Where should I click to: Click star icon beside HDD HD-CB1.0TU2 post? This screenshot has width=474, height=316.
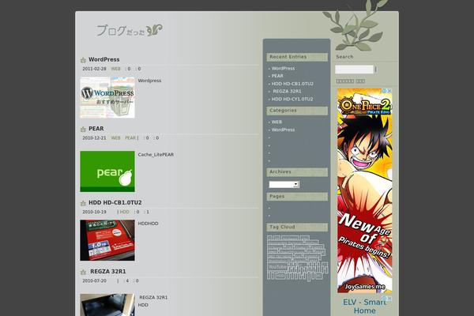pos(84,203)
